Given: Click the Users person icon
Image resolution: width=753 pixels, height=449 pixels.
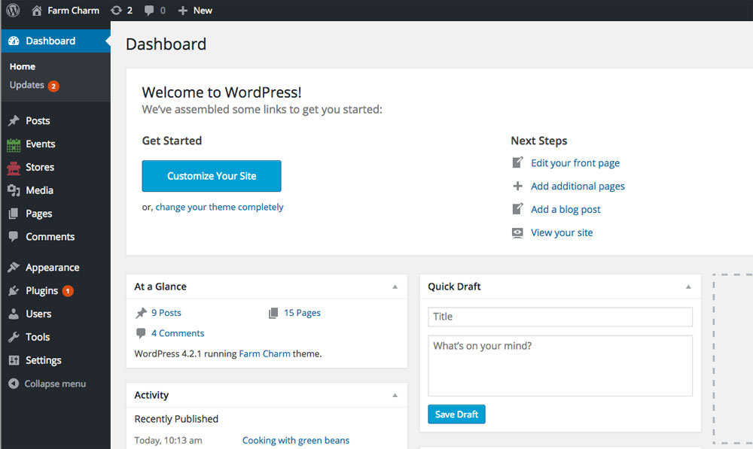Looking at the screenshot, I should click(x=14, y=314).
